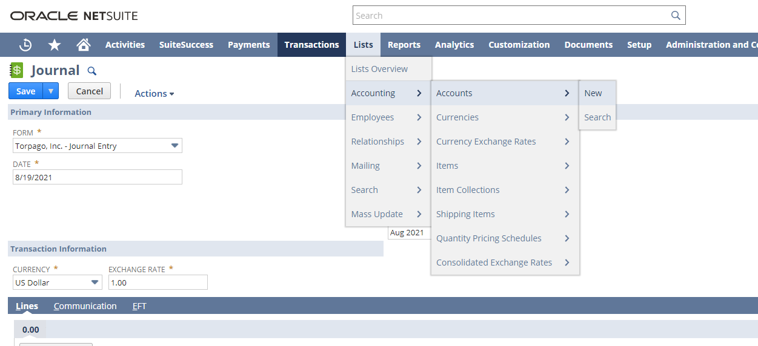Image resolution: width=758 pixels, height=346 pixels.
Task: Expand the Accounting submenu
Action: (x=388, y=93)
